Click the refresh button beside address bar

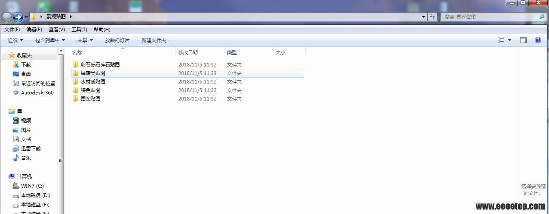[x=432, y=17]
